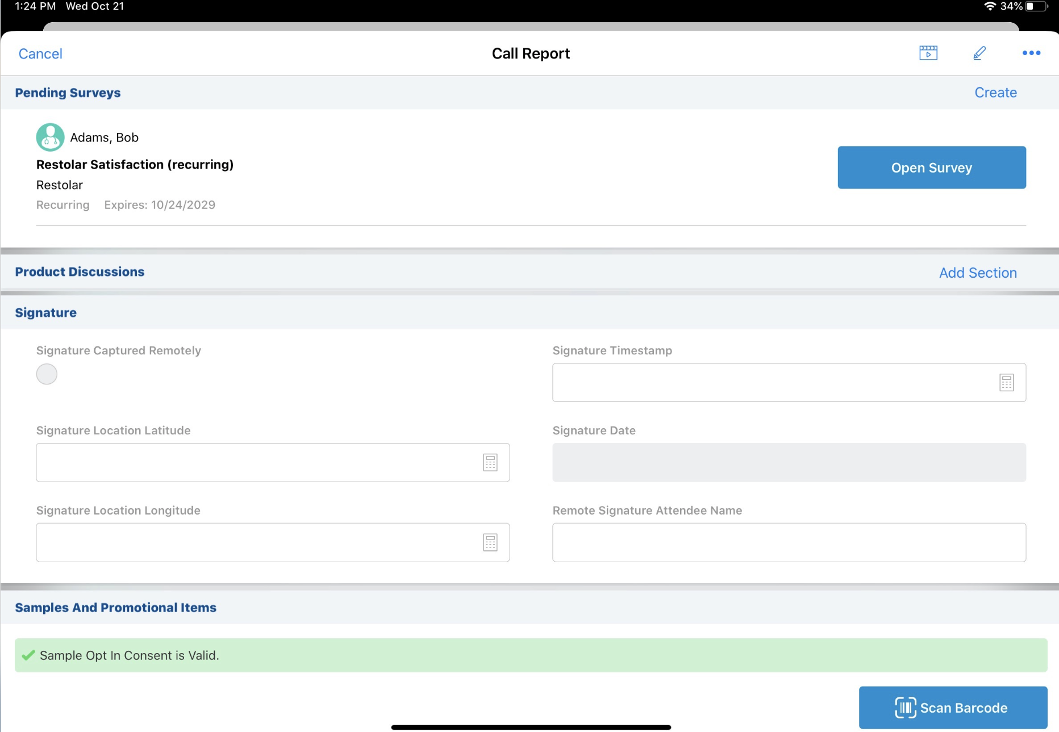Tap the disabled Signature Date field
The height and width of the screenshot is (732, 1059).
pos(789,463)
